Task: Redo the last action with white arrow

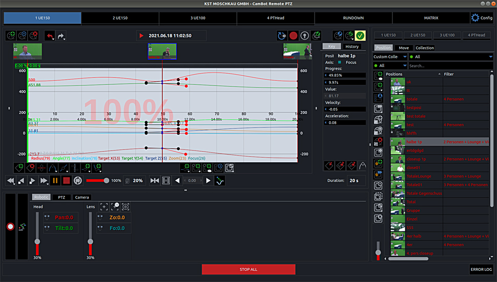Action: pyautogui.click(x=61, y=36)
